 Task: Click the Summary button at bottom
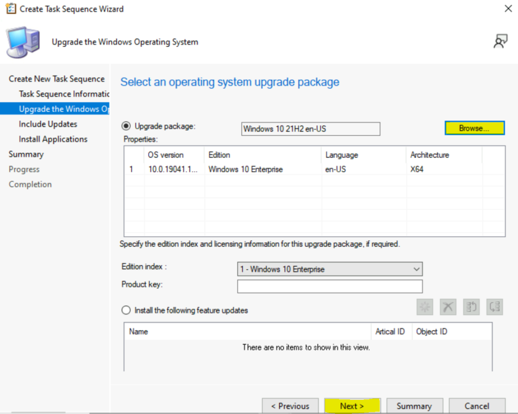click(414, 406)
